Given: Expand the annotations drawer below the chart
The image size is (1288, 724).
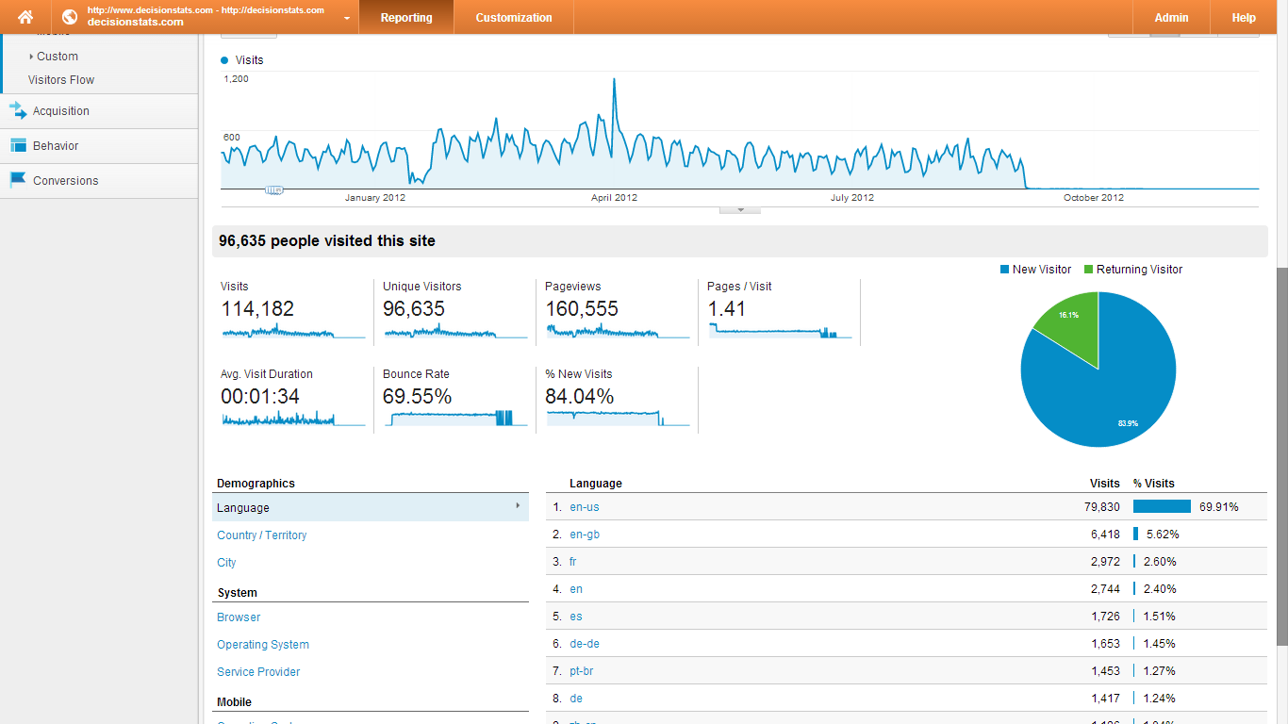Looking at the screenshot, I should tap(740, 210).
